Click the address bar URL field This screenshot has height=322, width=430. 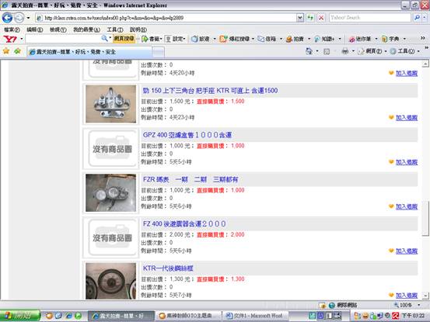tap(166, 18)
